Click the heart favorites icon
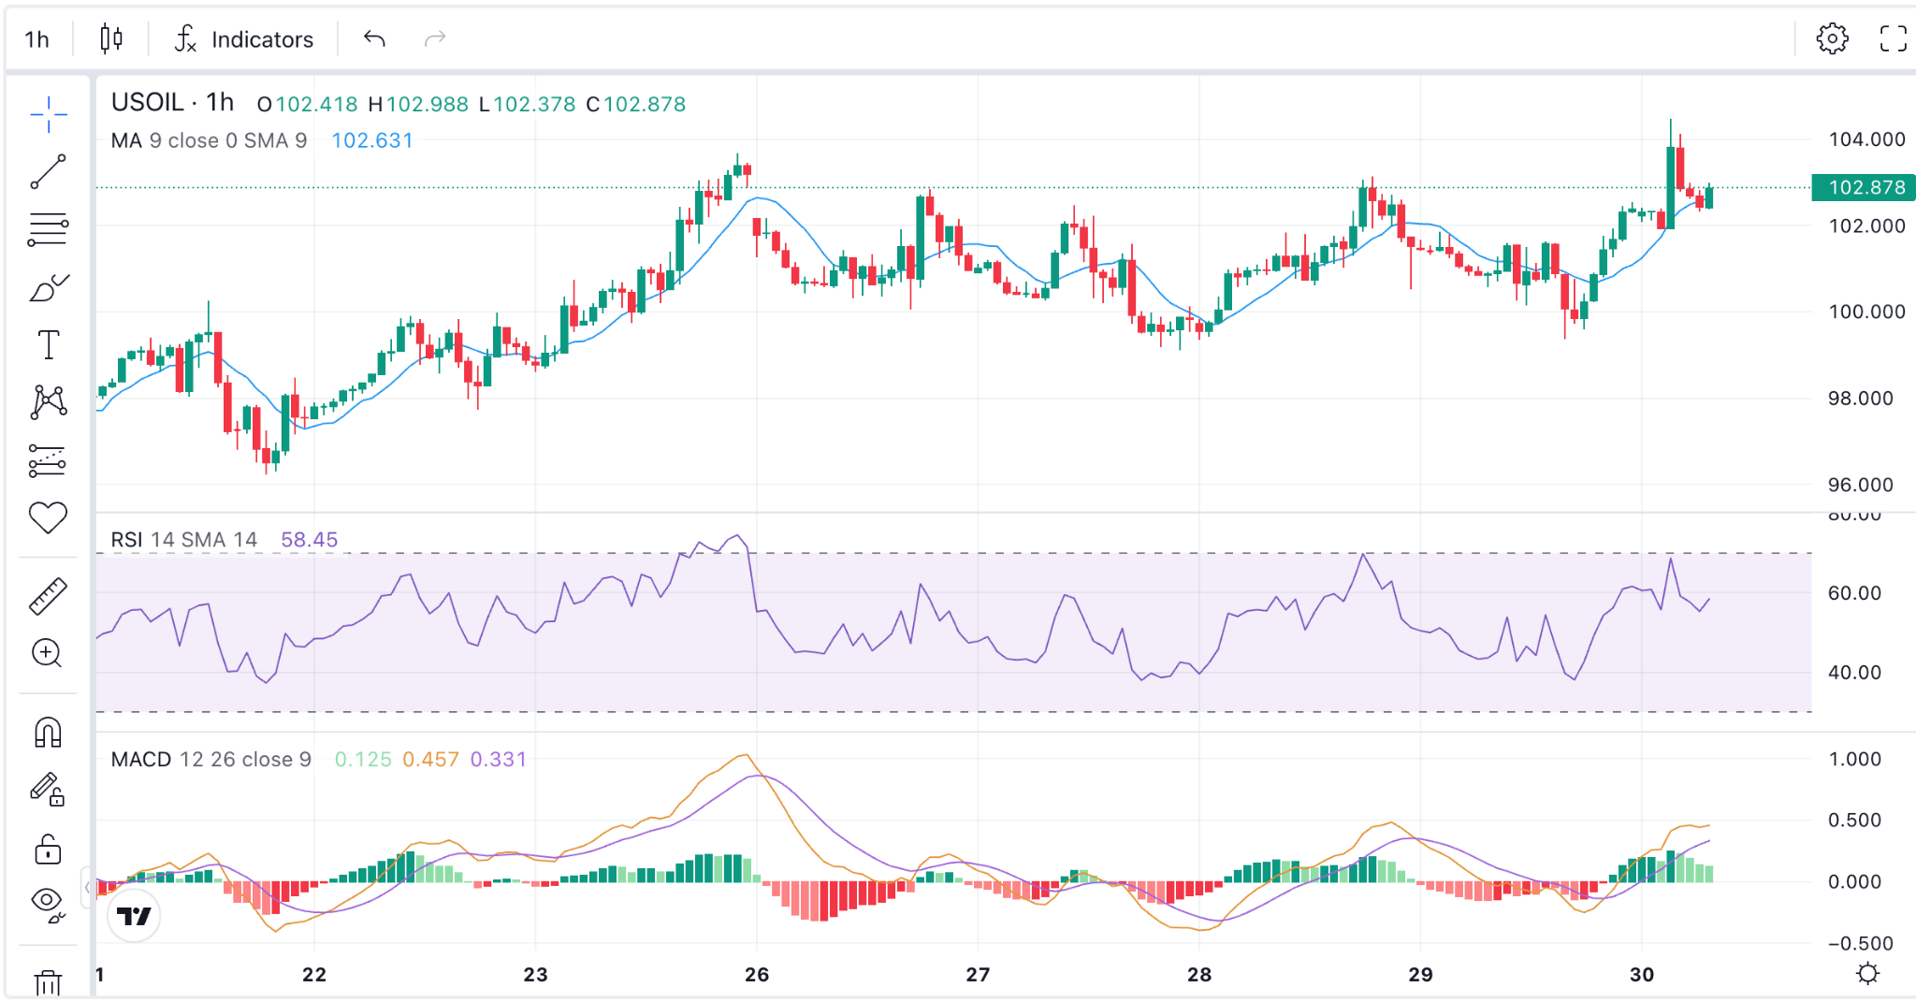 49,517
